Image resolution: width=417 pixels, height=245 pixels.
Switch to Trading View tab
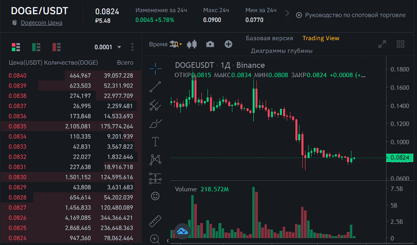tap(321, 38)
